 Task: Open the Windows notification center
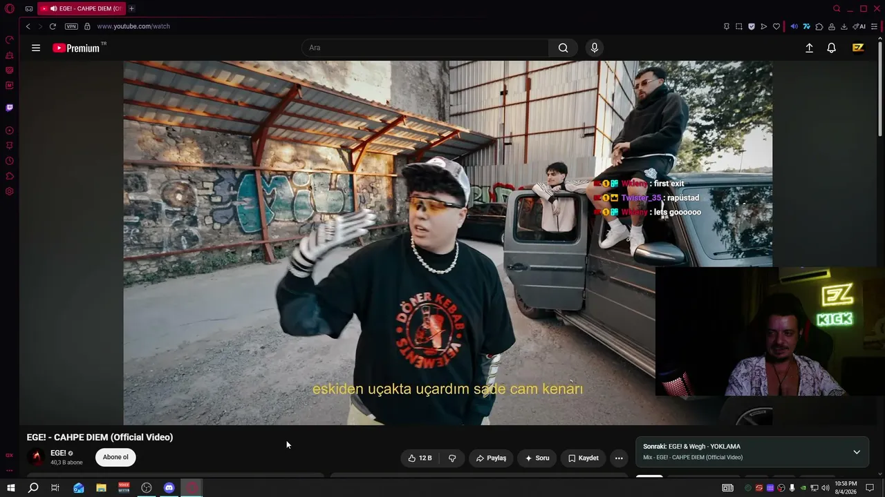[870, 488]
